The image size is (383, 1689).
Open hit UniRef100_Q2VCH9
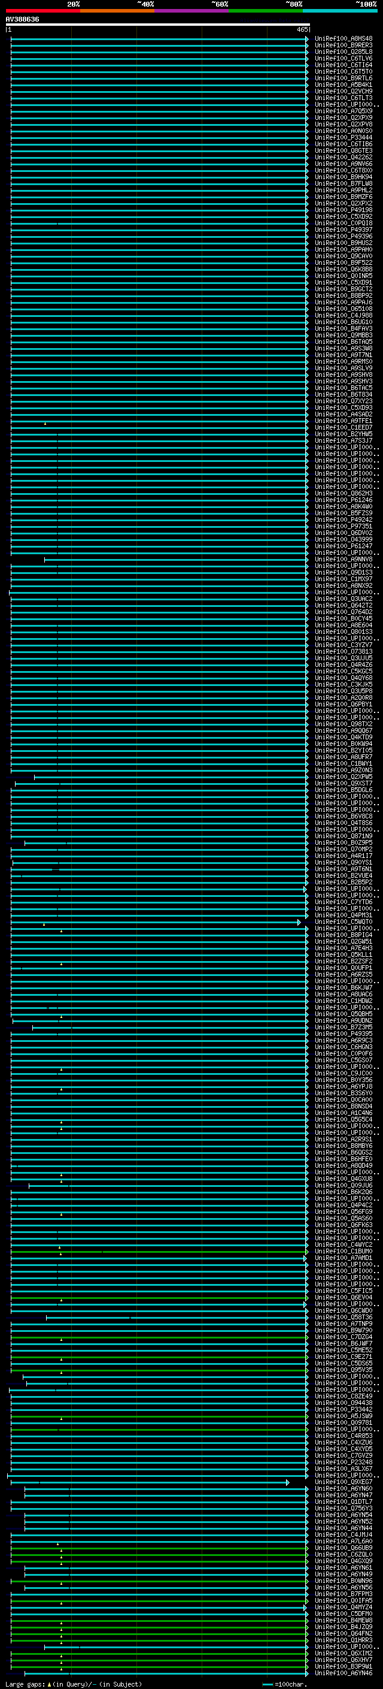tap(344, 91)
